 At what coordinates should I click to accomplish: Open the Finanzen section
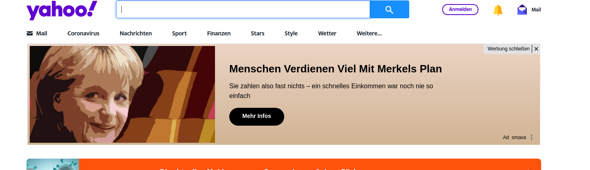click(x=219, y=33)
